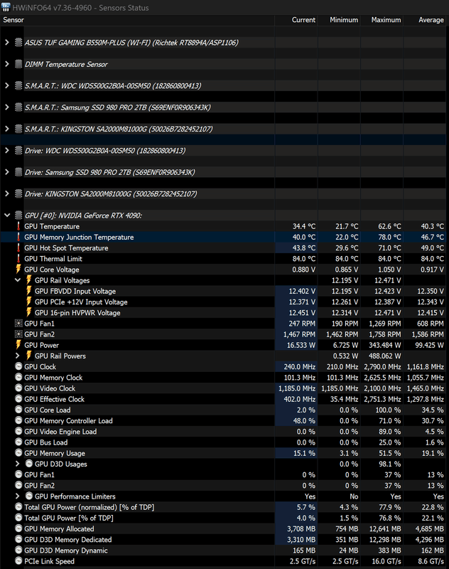Expand the GPU D3D Usages group

point(18,464)
